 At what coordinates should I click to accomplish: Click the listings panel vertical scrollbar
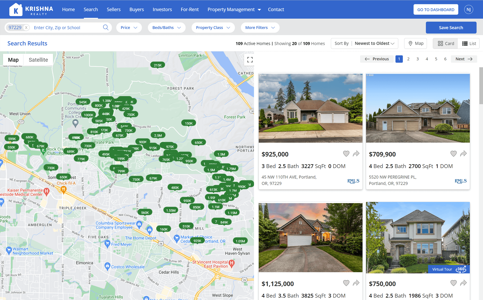click(x=481, y=86)
